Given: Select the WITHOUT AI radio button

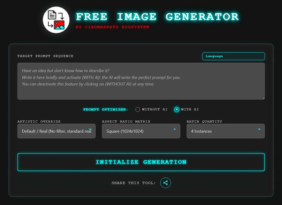Looking at the screenshot, I should coord(138,110).
